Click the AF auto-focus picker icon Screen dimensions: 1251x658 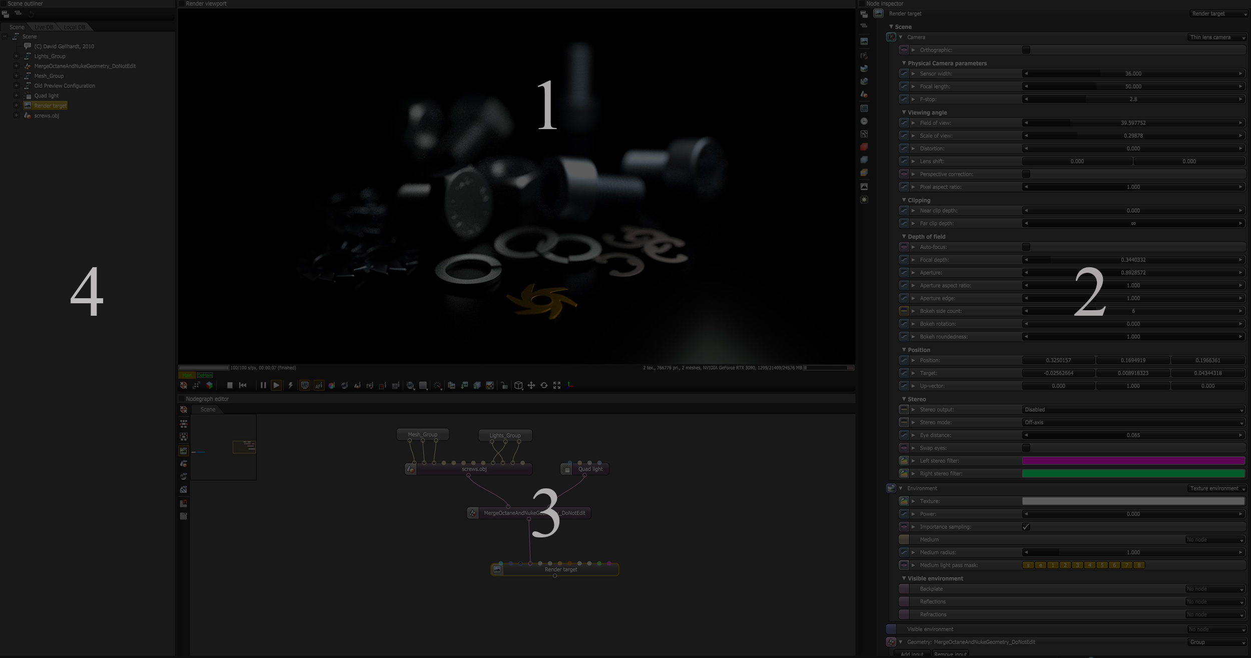[x=318, y=385]
